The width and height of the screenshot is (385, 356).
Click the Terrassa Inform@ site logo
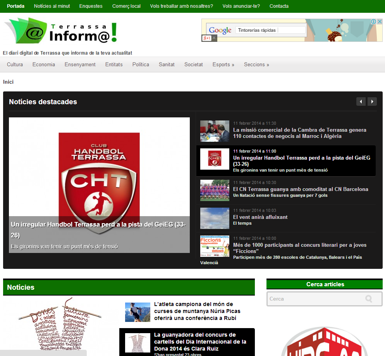(61, 31)
